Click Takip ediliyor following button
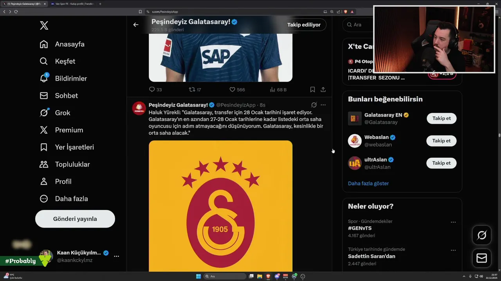This screenshot has height=281, width=501. pos(304,25)
